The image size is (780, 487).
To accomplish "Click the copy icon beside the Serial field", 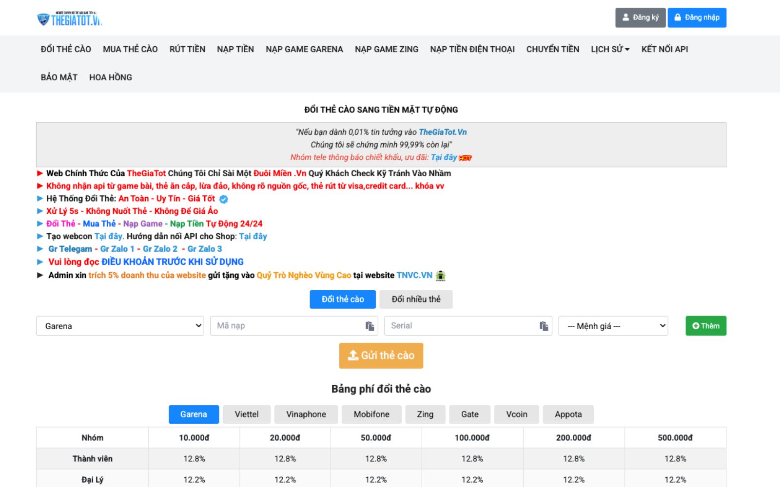I will (x=545, y=325).
